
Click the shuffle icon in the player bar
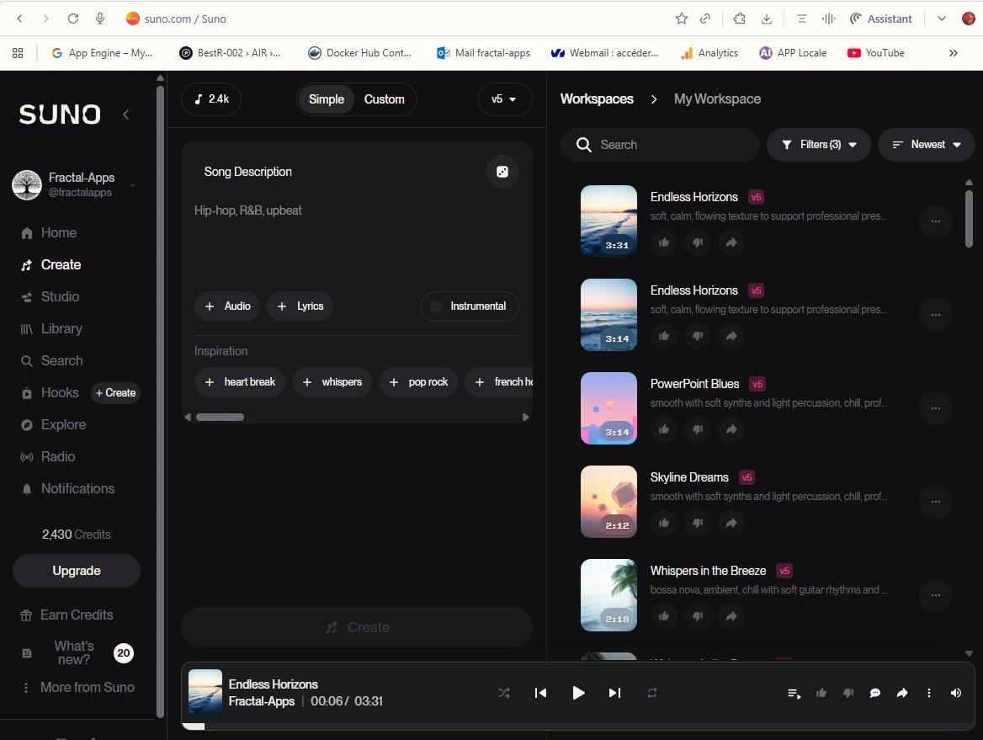tap(504, 693)
